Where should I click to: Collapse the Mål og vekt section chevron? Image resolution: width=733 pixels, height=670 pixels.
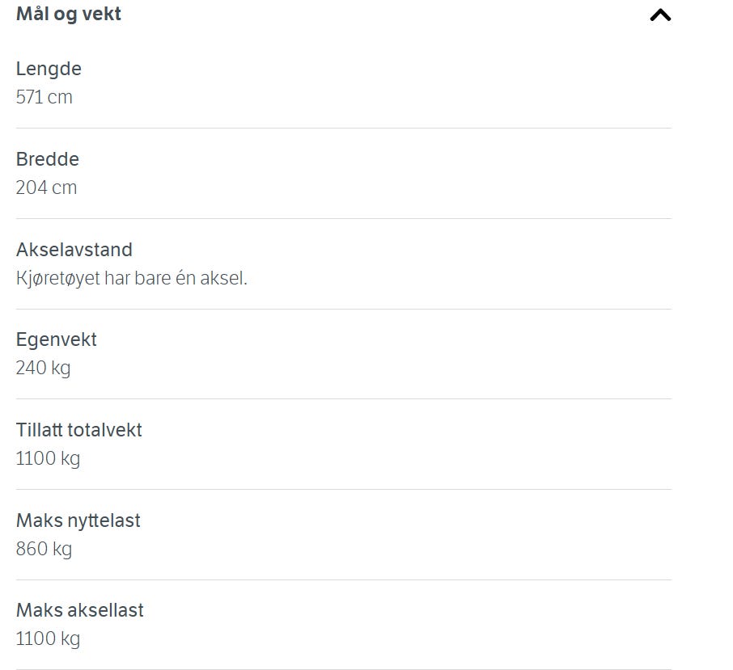[660, 15]
